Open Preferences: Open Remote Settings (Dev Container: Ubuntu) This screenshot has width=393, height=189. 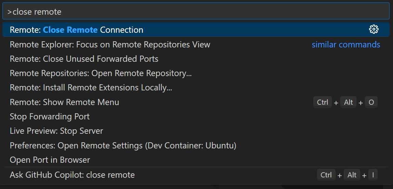[x=123, y=146]
